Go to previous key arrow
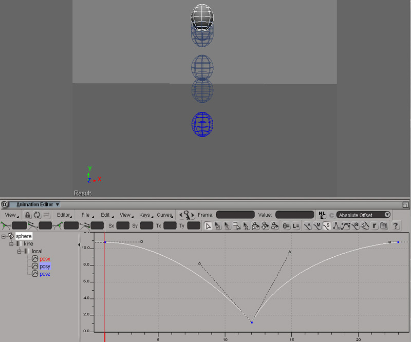Image resolution: width=411 pixels, height=342 pixels. pos(181,215)
